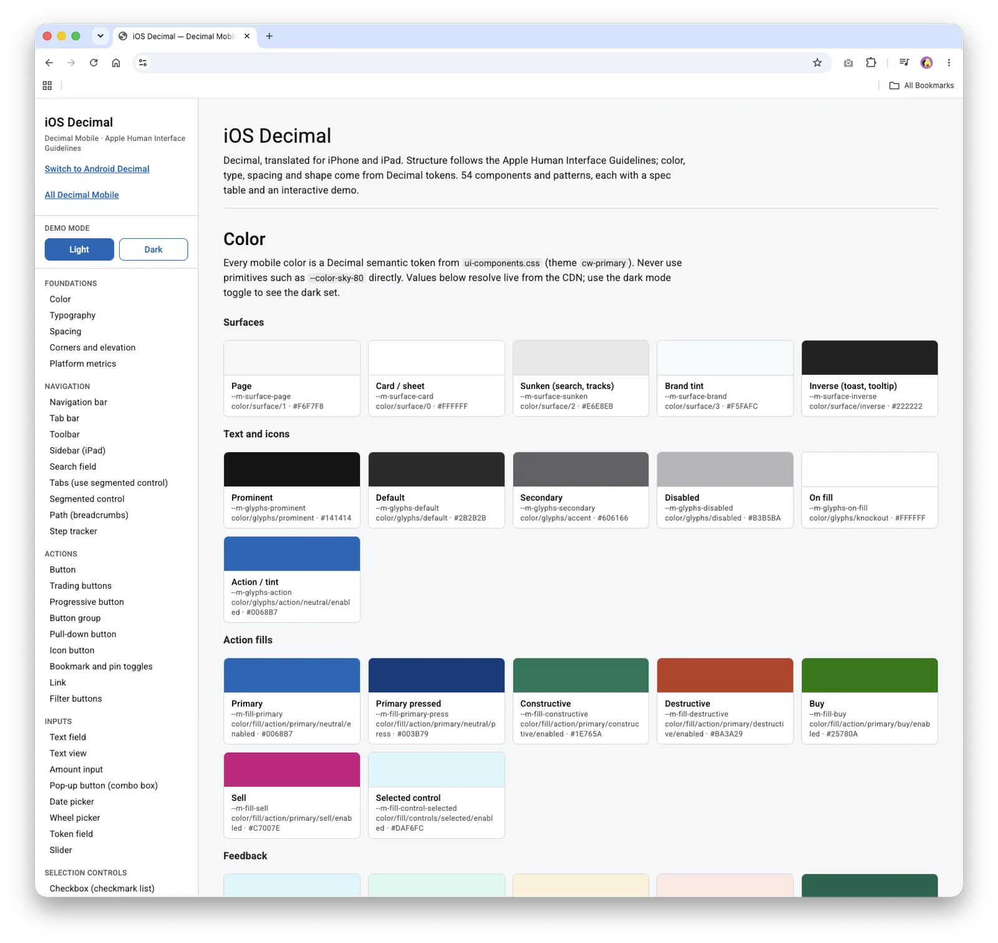Open the home page icon

[116, 62]
